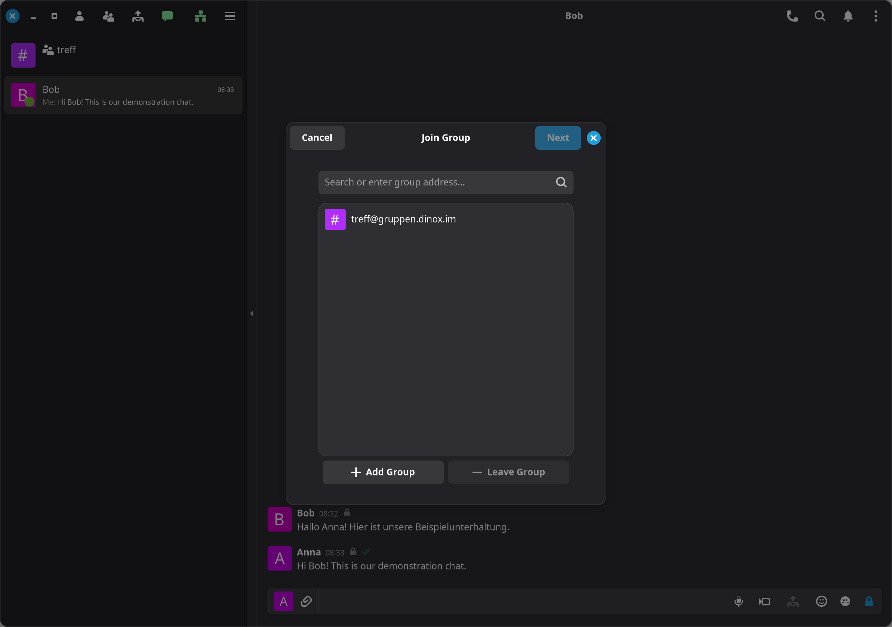Open the emoji picker smiley outline icon
The height and width of the screenshot is (627, 892).
(821, 601)
